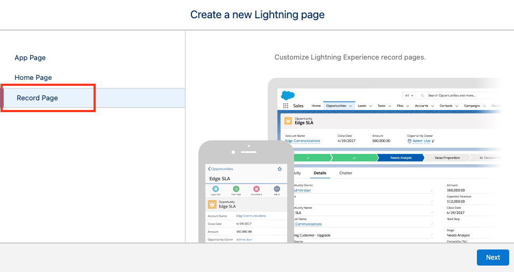The width and height of the screenshot is (514, 272).
Task: Click the Details tab in desktop preview
Action: tap(320, 173)
